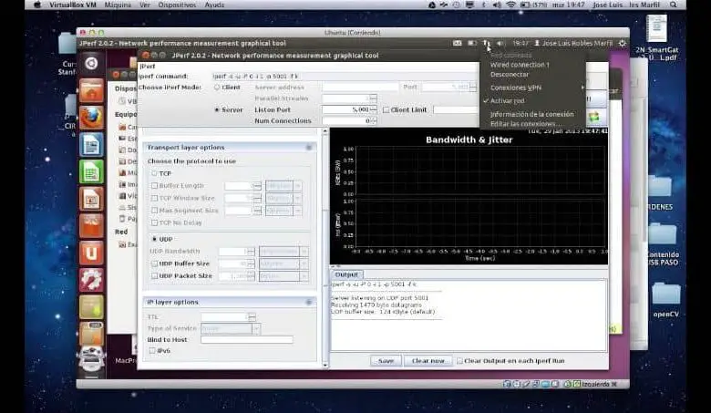Toggle Activar red in network menu
The width and height of the screenshot is (711, 413).
click(508, 100)
